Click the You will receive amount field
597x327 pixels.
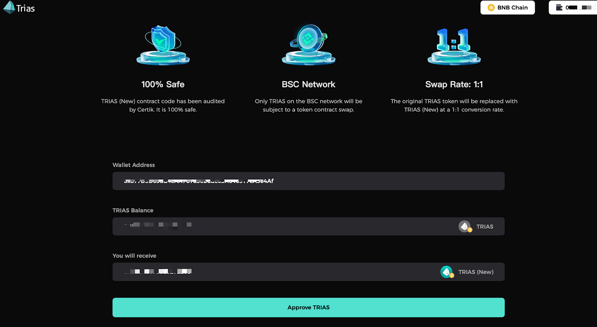(x=256, y=272)
